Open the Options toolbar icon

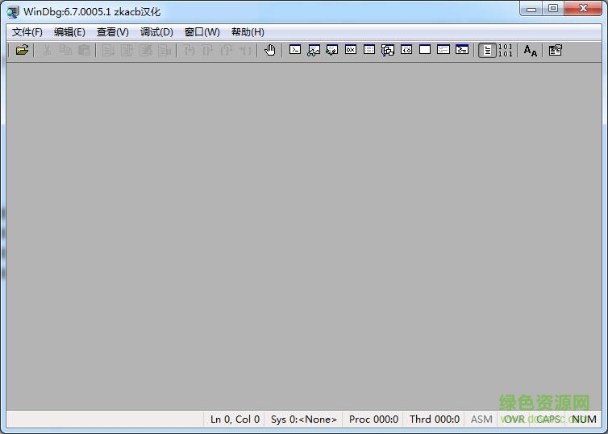(556, 50)
